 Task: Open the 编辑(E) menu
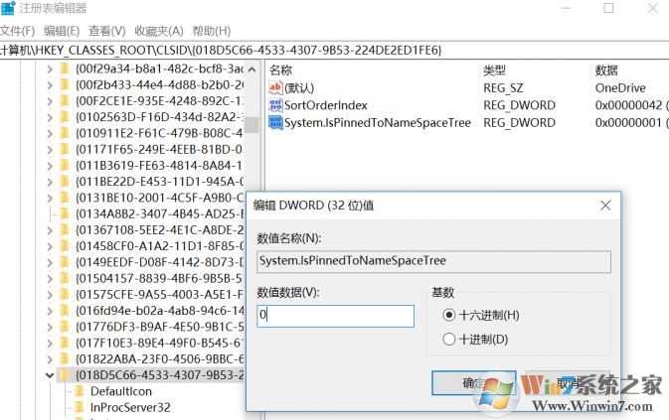click(x=62, y=31)
